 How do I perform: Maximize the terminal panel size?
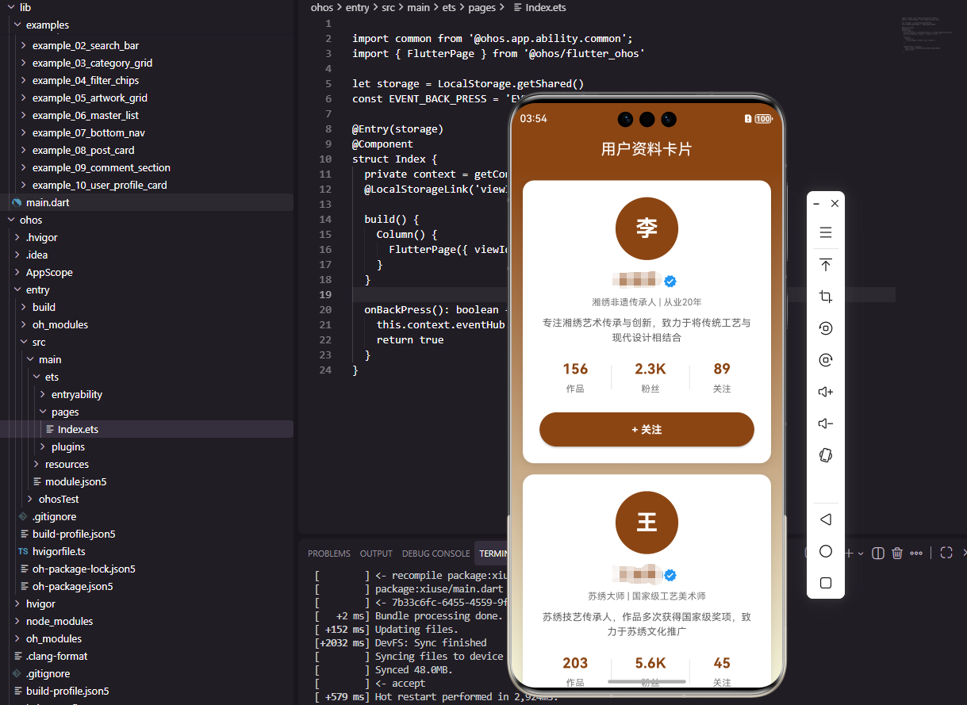[x=946, y=553]
